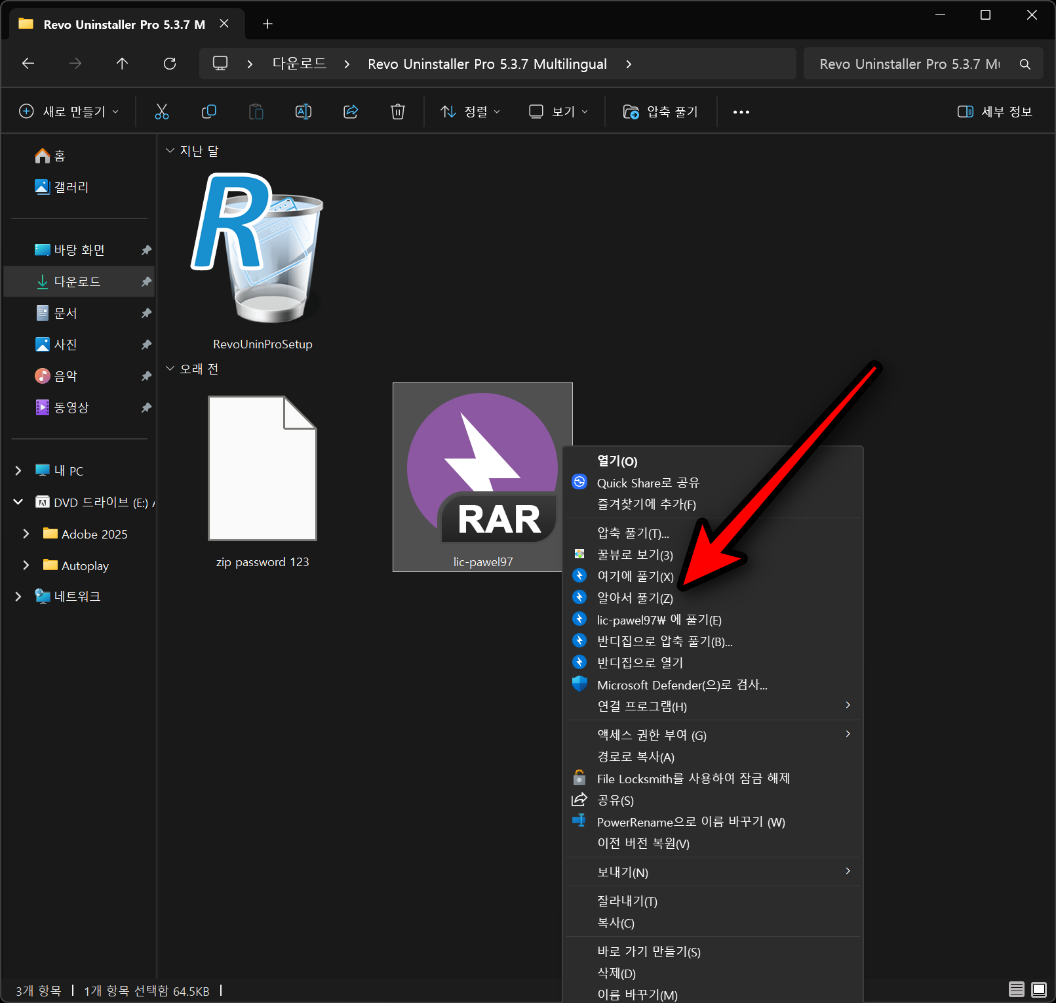Choose 꿀뷰로 보기(3) menu entry
The width and height of the screenshot is (1056, 1003).
(x=713, y=555)
